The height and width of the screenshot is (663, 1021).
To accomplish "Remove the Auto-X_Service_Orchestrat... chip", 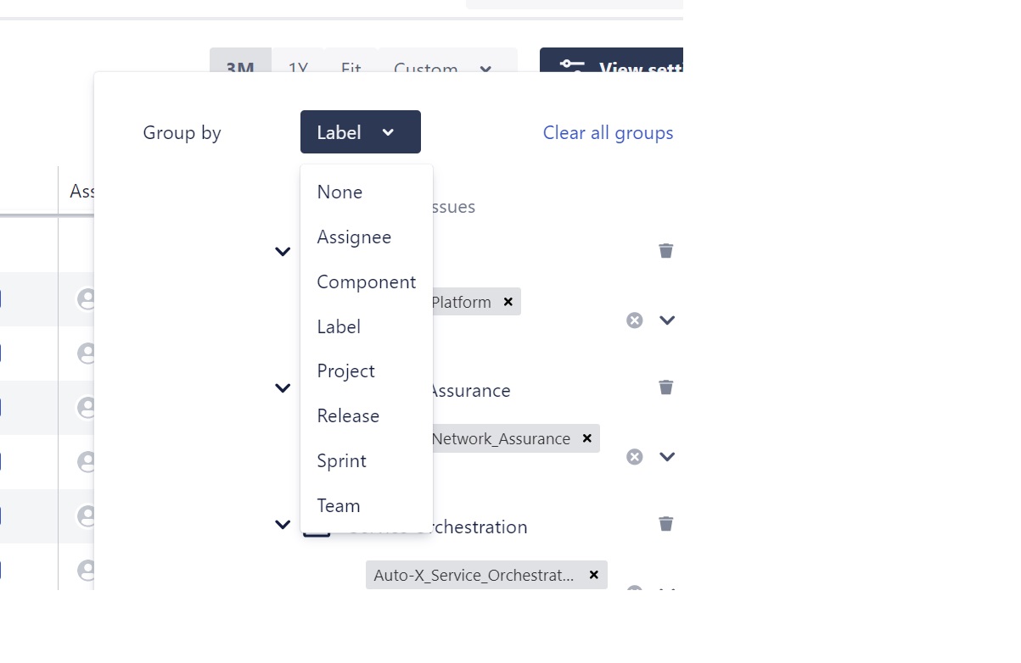I will tap(593, 575).
